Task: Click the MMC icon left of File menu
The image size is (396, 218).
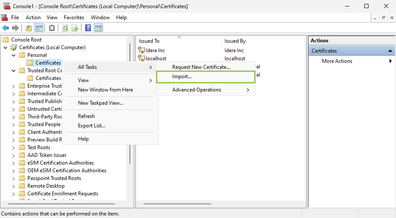Action: [x=4, y=18]
